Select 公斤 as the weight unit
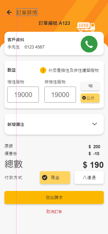Screen dimensions: 108x234 coord(90,98)
